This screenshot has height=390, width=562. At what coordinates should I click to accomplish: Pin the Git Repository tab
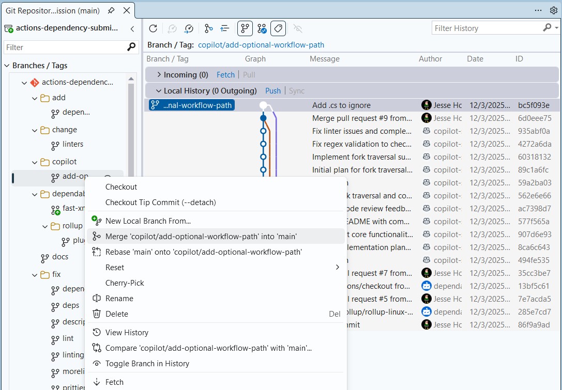click(x=111, y=10)
